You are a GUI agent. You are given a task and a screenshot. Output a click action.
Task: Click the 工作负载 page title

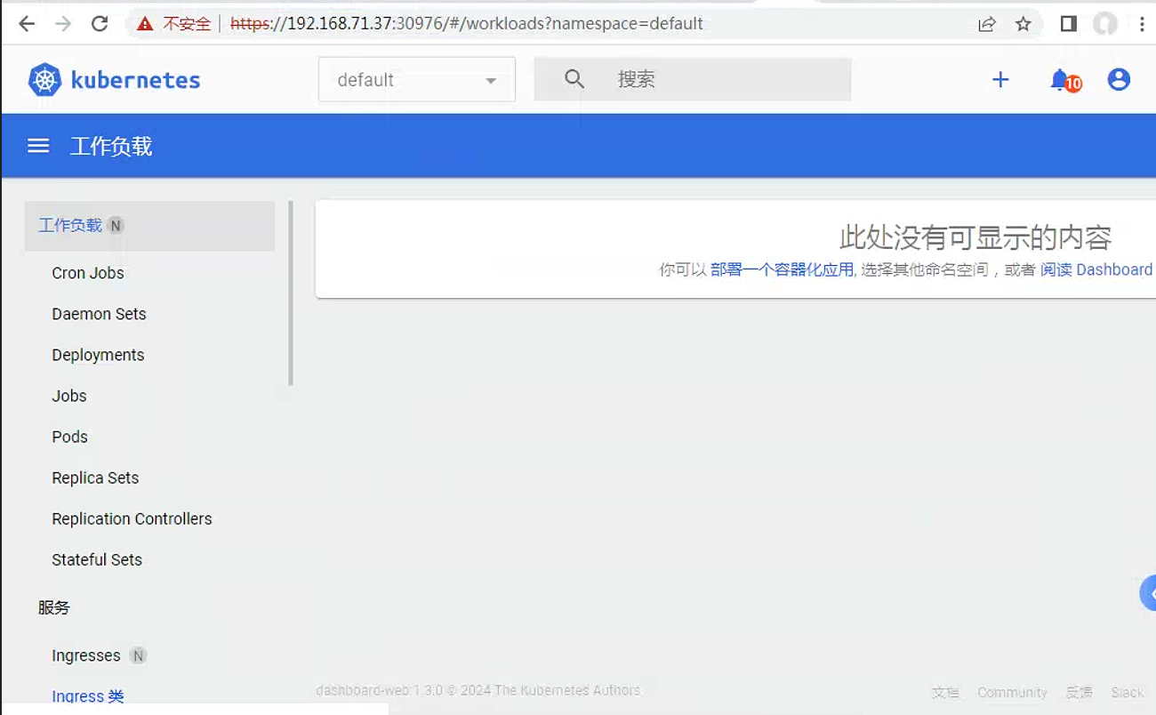click(111, 146)
